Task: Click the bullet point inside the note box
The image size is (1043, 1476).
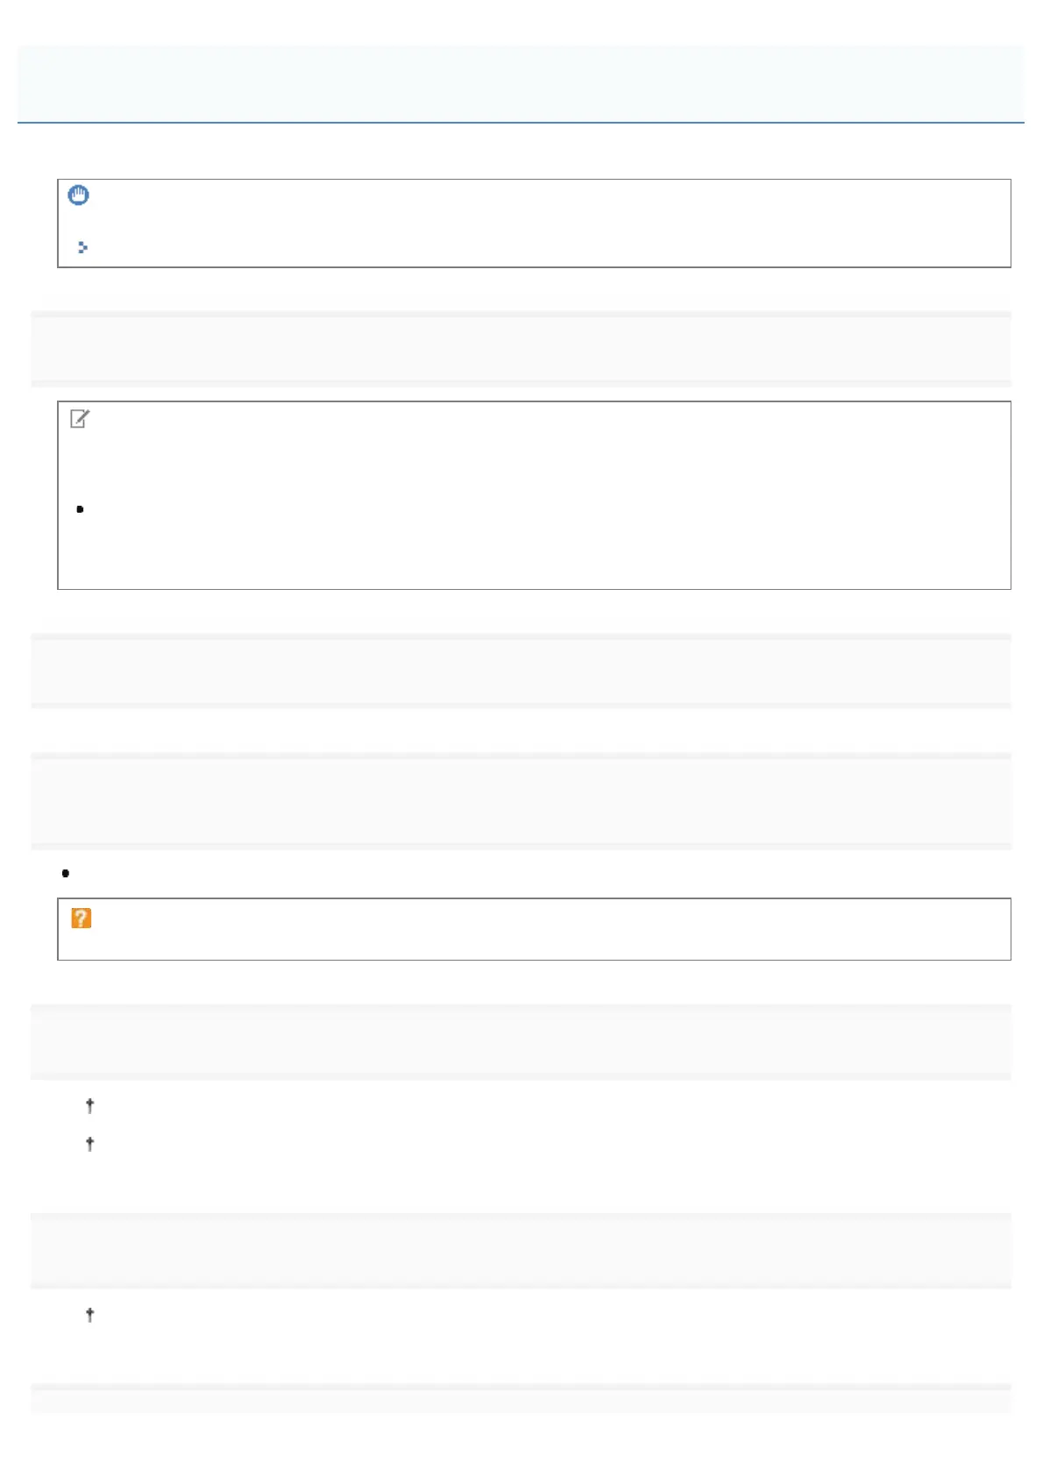Action: (x=80, y=509)
